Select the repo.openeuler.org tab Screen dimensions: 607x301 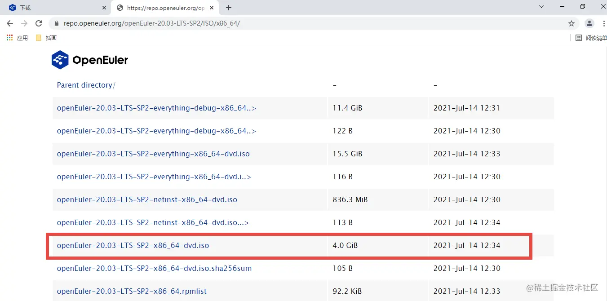(x=165, y=8)
